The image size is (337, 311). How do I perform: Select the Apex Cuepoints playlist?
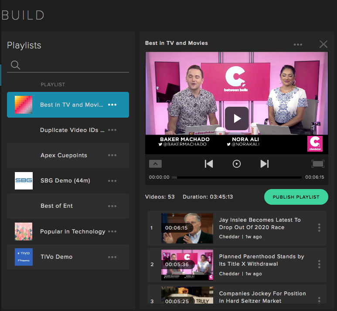tap(68, 155)
